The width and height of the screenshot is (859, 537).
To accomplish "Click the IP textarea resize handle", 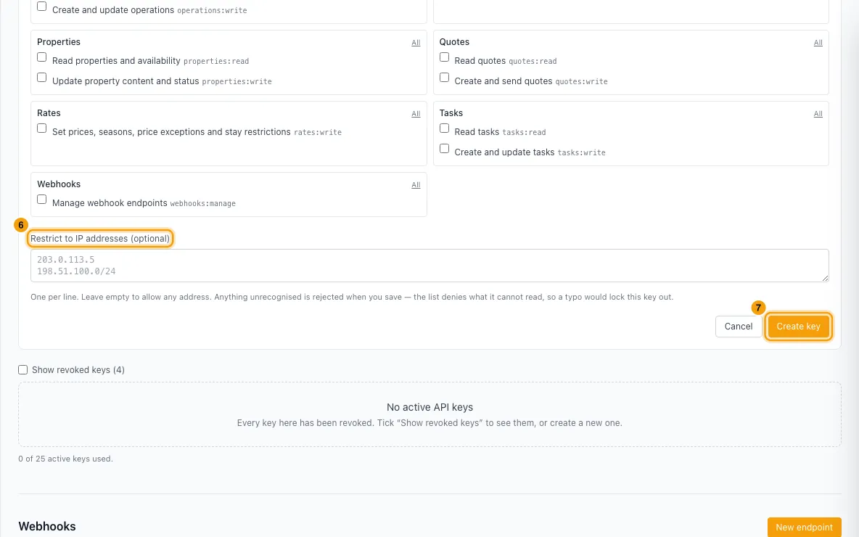I will pos(825,279).
